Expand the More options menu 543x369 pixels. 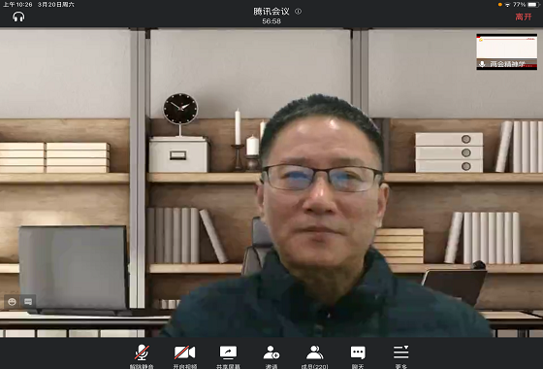pos(401,355)
